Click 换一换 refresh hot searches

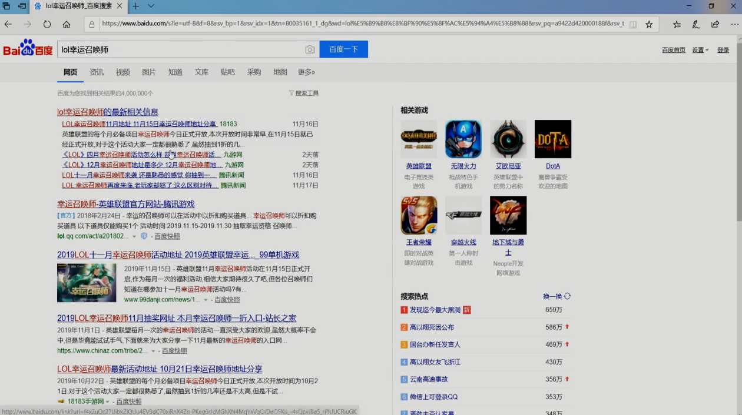[556, 296]
